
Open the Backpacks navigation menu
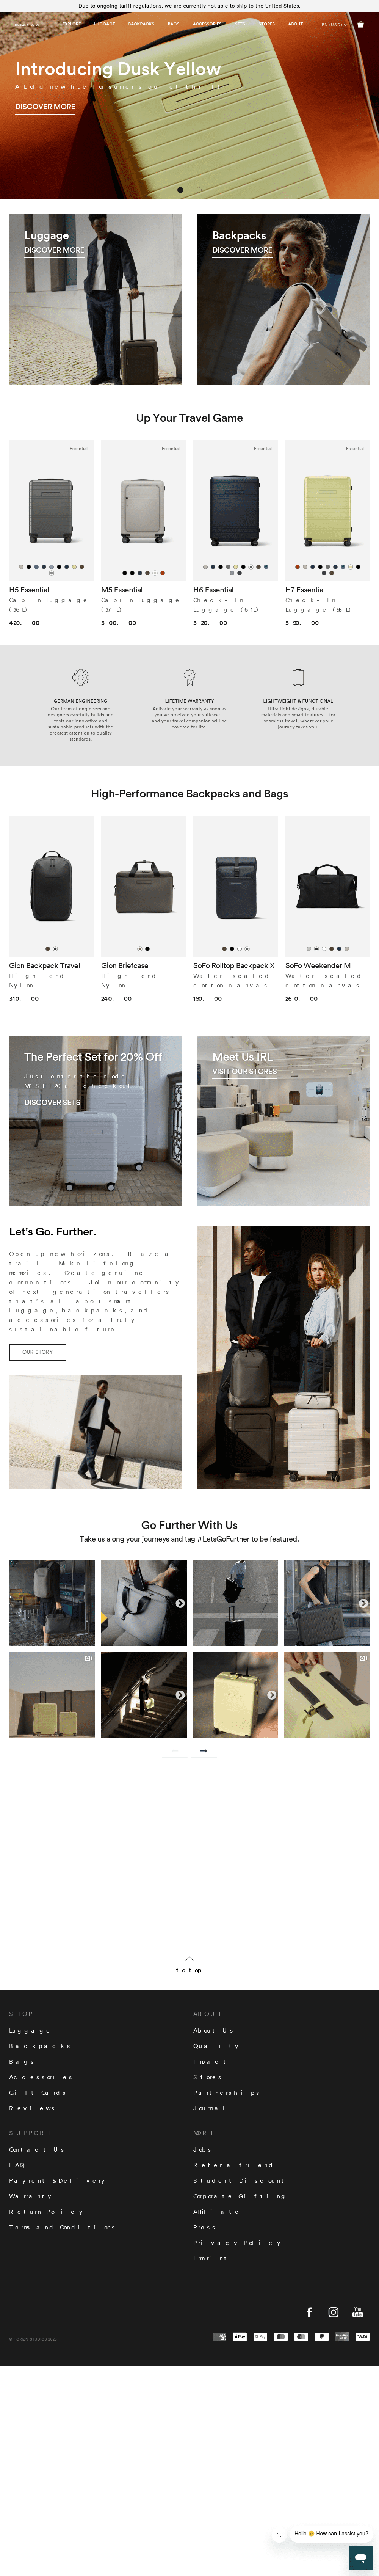pyautogui.click(x=141, y=24)
